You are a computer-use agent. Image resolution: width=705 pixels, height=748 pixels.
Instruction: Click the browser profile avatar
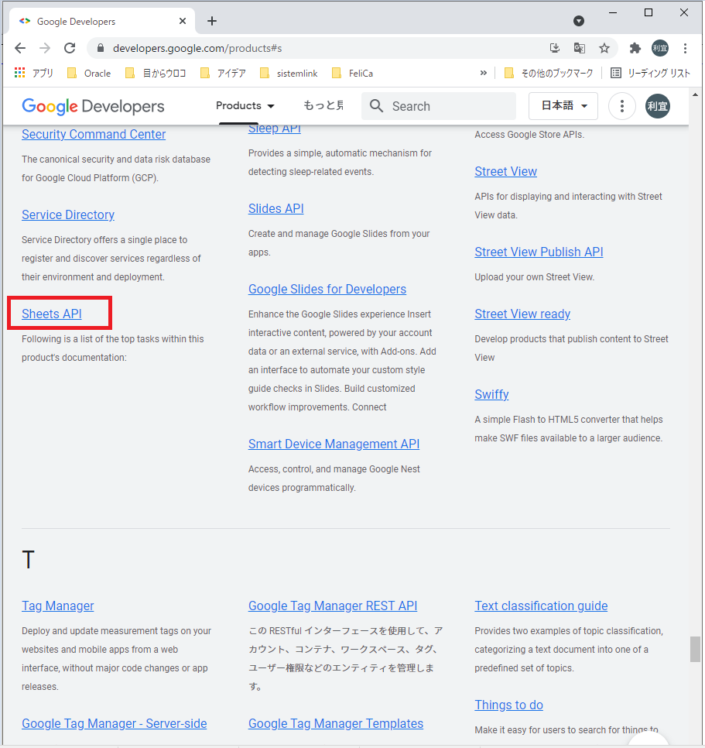point(659,47)
